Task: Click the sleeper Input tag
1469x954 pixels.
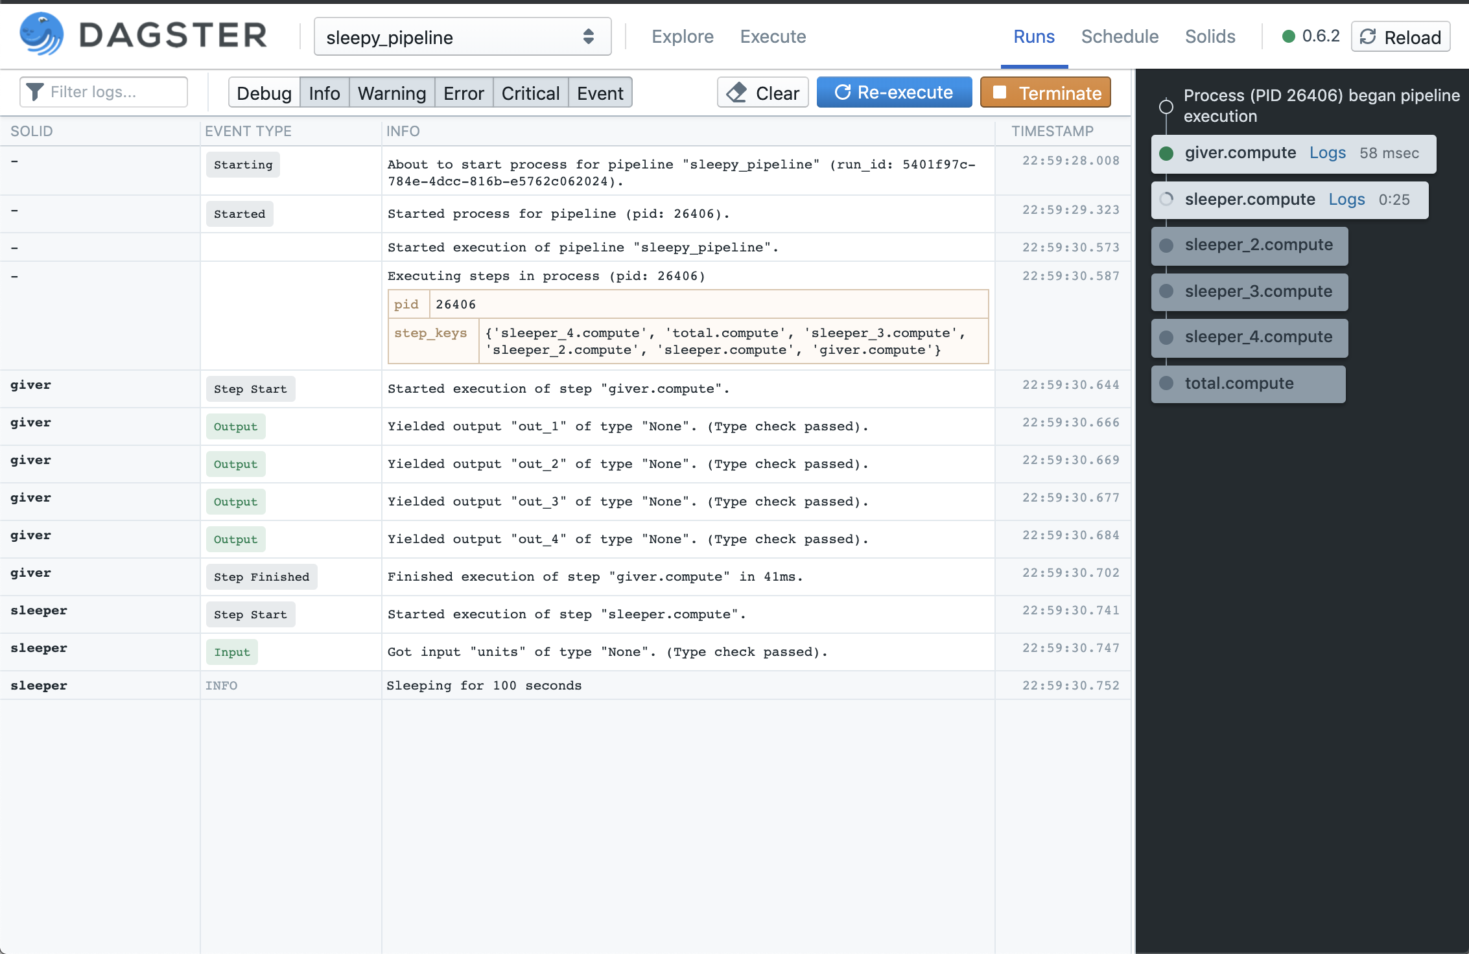Action: pos(232,652)
